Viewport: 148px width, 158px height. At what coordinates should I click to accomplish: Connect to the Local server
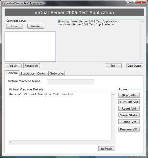tap(14, 26)
